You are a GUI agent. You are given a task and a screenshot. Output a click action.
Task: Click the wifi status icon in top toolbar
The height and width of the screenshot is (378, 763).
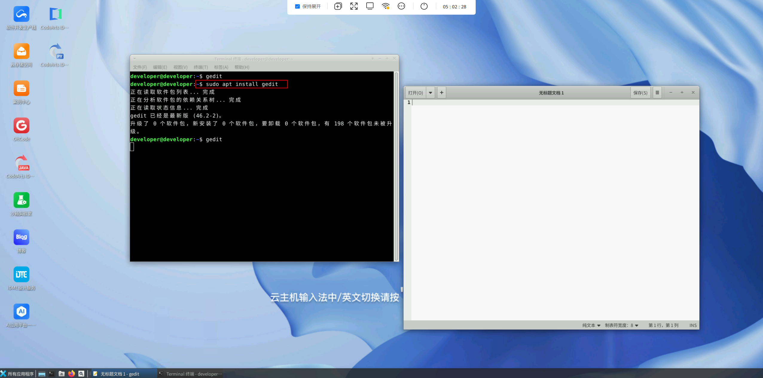(x=385, y=6)
